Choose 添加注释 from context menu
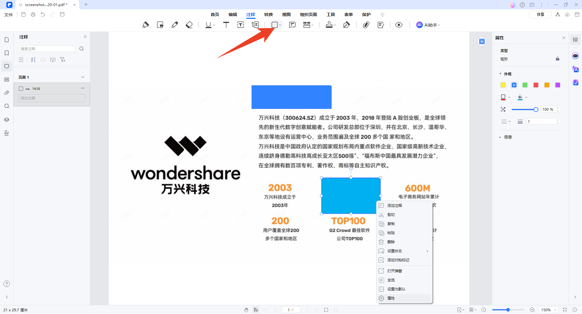 pyautogui.click(x=404, y=206)
